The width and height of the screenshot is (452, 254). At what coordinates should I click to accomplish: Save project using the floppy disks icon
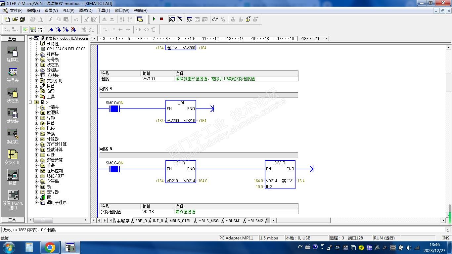pyautogui.click(x=23, y=19)
